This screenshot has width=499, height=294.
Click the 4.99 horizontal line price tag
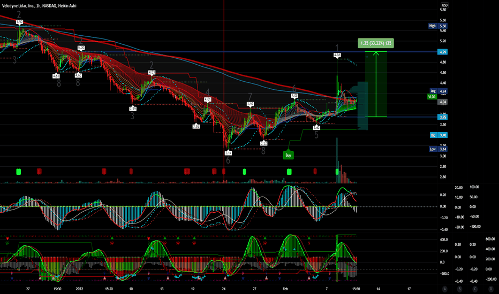(443, 52)
